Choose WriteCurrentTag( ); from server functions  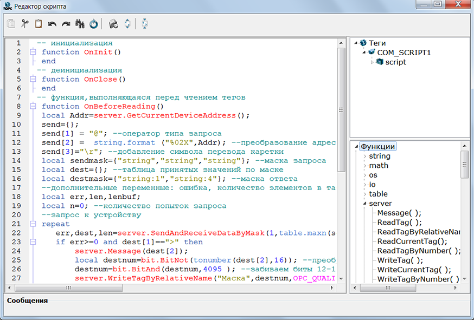414,269
